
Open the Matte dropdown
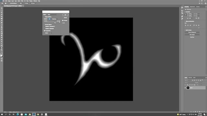[52, 15]
